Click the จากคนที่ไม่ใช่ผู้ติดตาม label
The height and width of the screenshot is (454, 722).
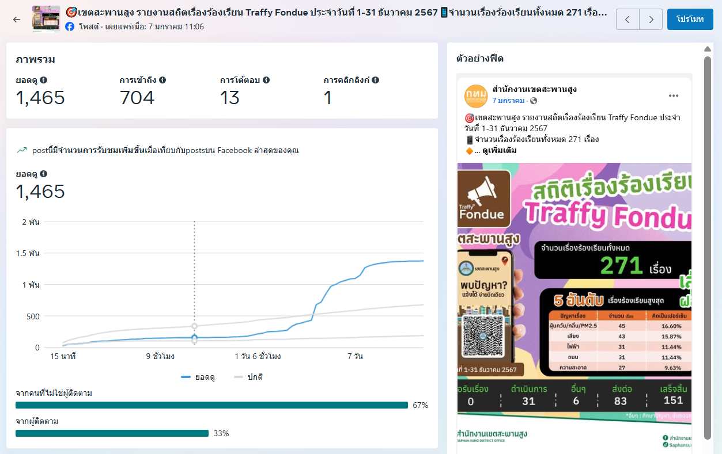[54, 393]
